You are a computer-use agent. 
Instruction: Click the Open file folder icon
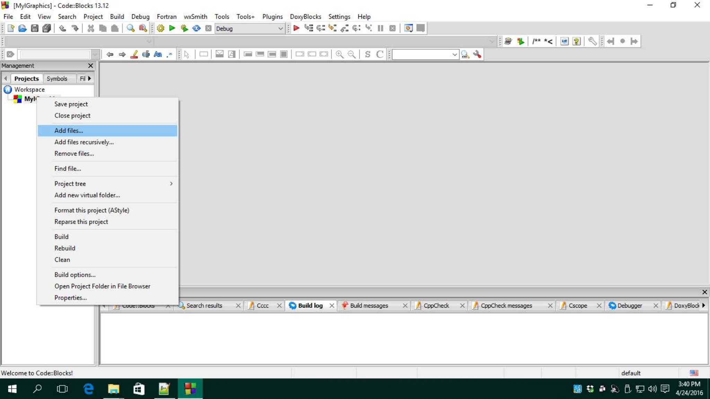[x=23, y=28]
